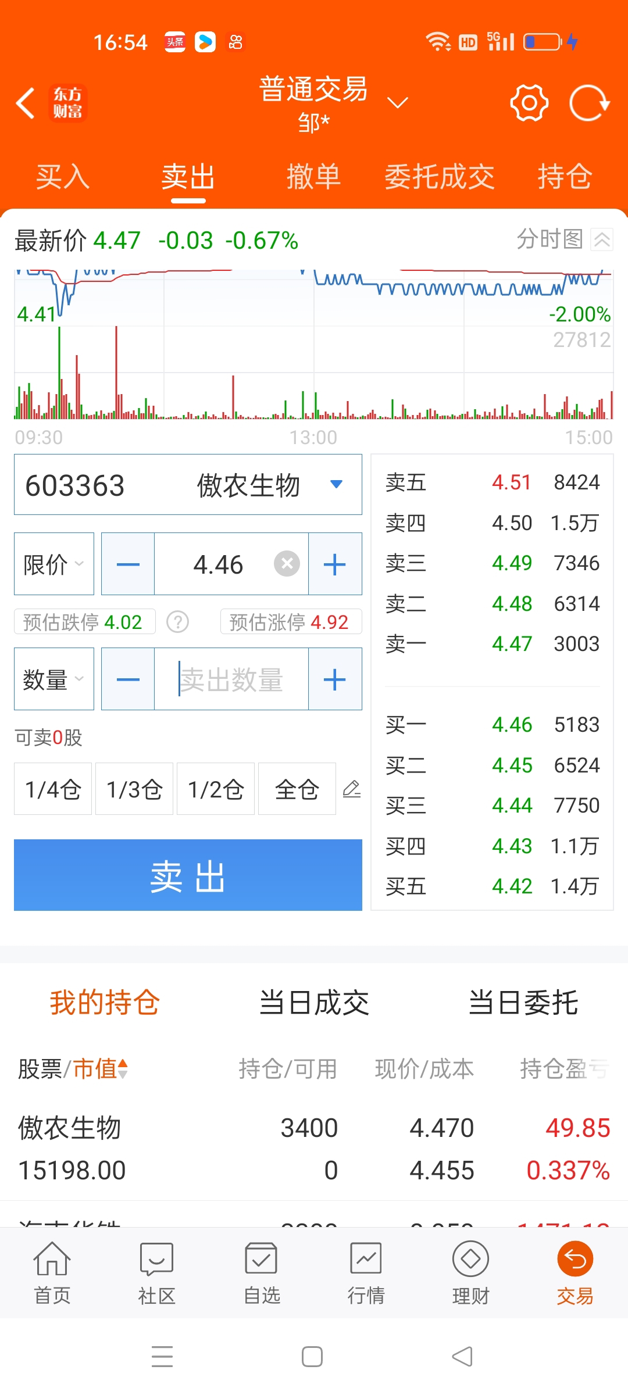Tap Android back triangle button
The width and height of the screenshot is (628, 1395).
(462, 1357)
